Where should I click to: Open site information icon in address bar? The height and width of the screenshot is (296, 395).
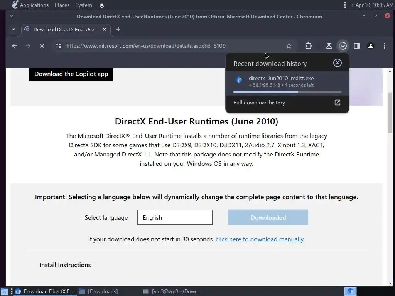pyautogui.click(x=59, y=46)
